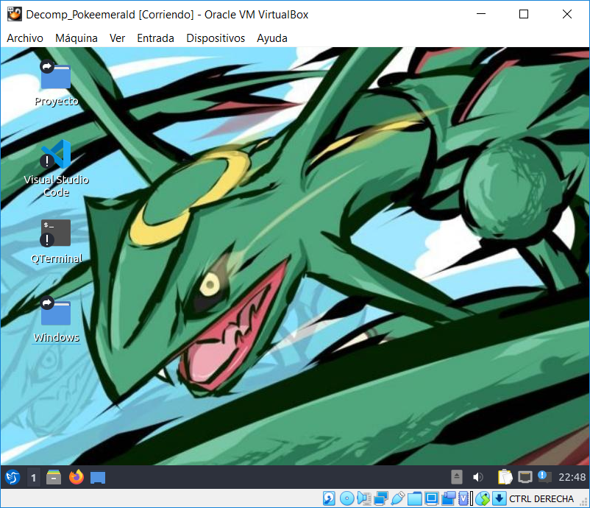Screen dimensions: 590x508
Task: Click the show desktop taskbar icon
Action: (x=98, y=478)
